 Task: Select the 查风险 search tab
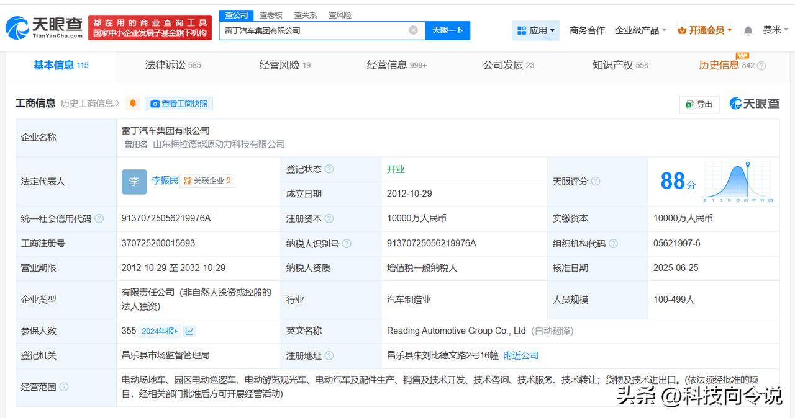tap(340, 15)
